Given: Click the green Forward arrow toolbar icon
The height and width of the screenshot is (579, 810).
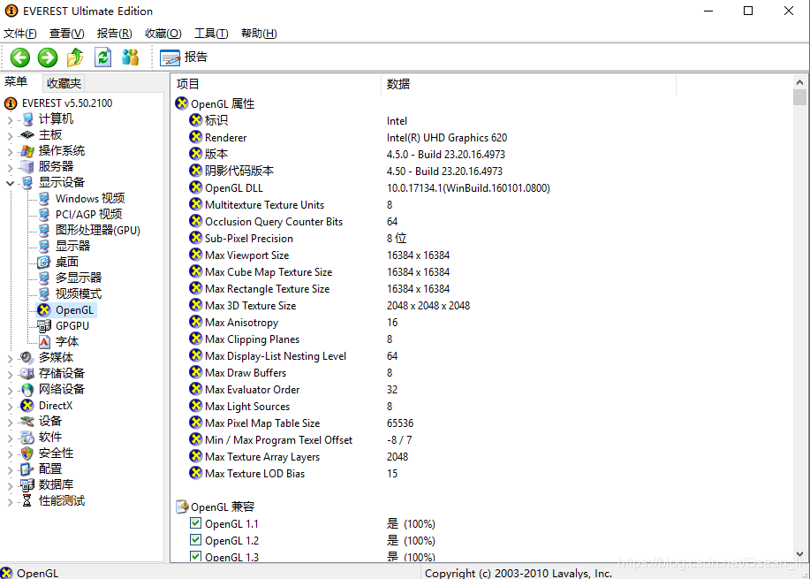Looking at the screenshot, I should point(48,57).
